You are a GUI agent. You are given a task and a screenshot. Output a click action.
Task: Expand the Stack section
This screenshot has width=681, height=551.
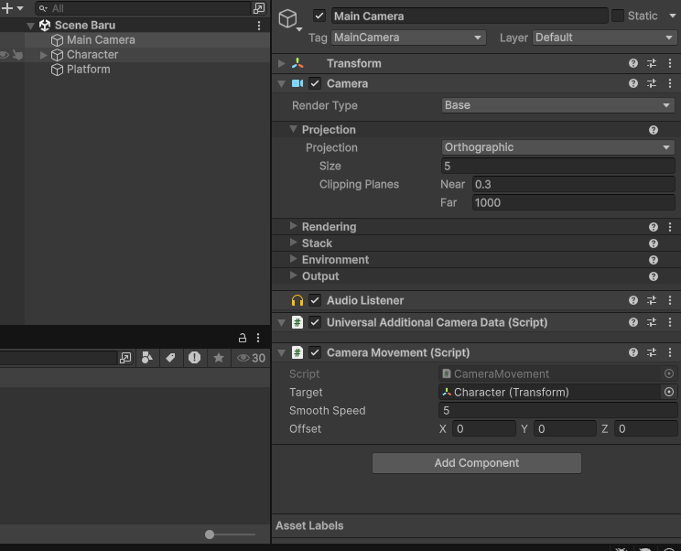click(293, 243)
